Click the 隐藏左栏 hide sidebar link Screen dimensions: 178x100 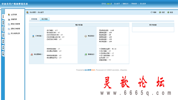[x=125, y=4]
